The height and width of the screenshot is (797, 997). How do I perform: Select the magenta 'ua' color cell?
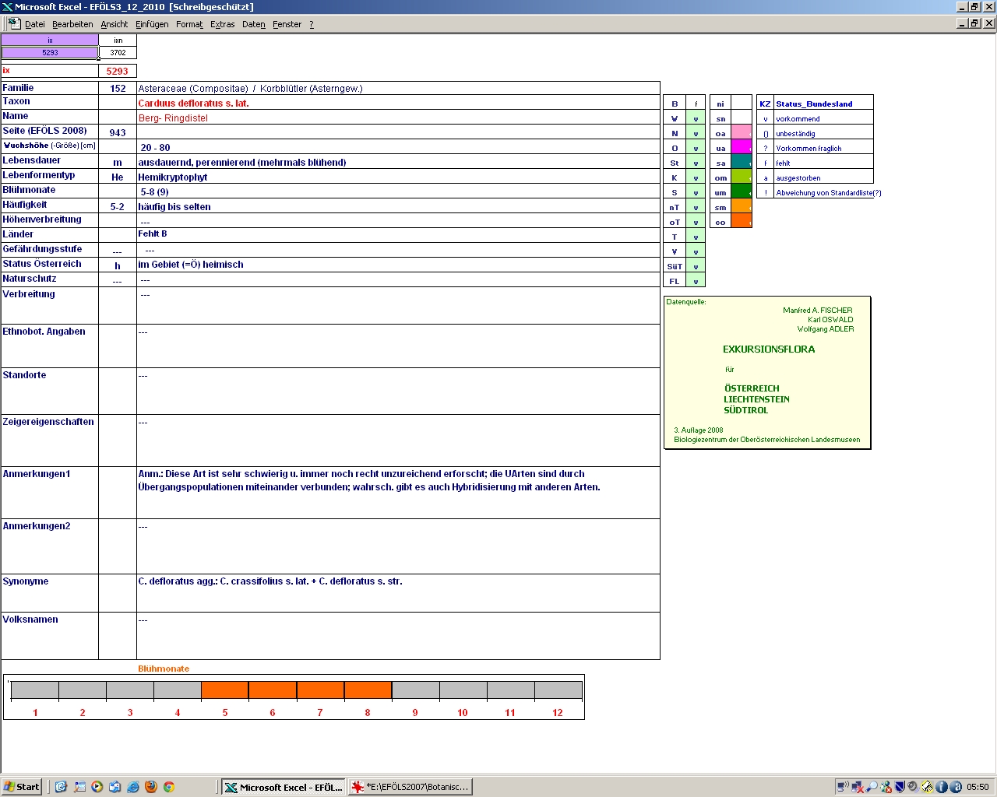(x=742, y=148)
